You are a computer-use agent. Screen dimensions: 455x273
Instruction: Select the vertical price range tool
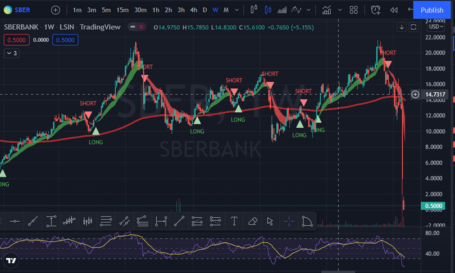tap(51, 222)
